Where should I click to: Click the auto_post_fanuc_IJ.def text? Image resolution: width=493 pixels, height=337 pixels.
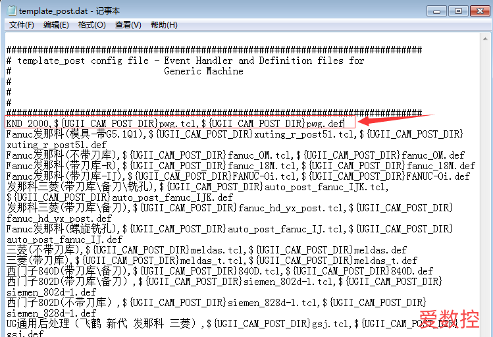click(x=64, y=240)
